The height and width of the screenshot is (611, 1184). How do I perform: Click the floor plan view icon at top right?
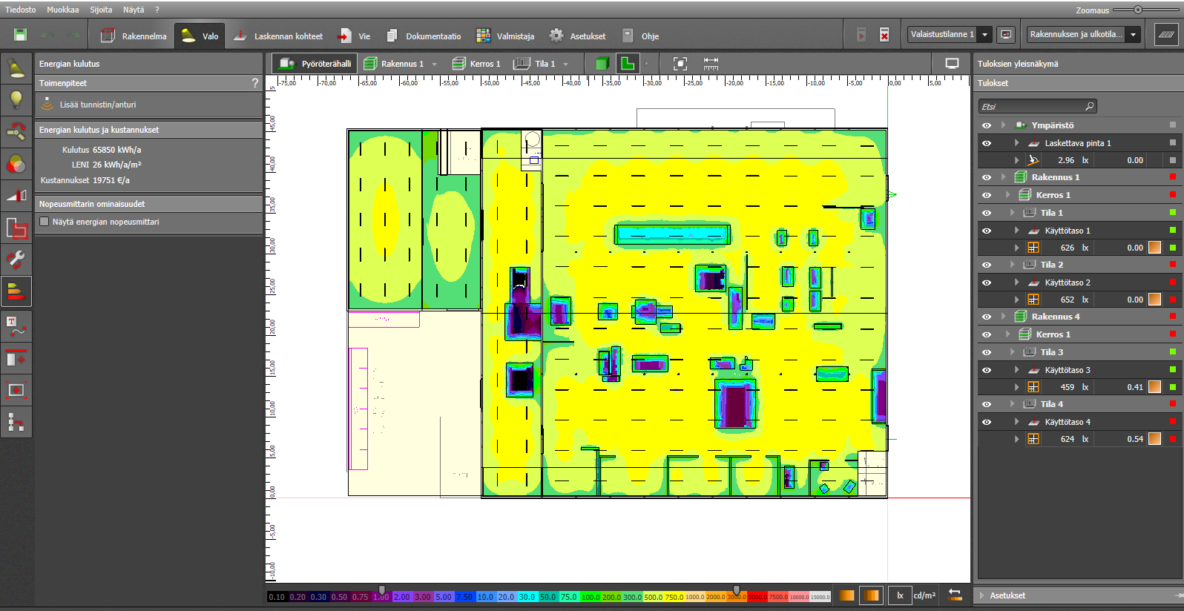pyautogui.click(x=1165, y=34)
